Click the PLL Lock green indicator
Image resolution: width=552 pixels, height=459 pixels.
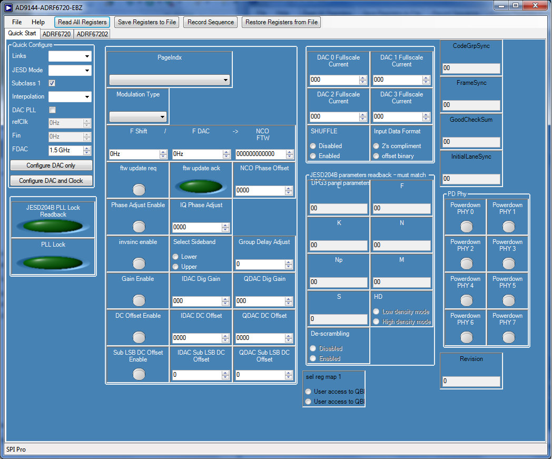pos(53,263)
